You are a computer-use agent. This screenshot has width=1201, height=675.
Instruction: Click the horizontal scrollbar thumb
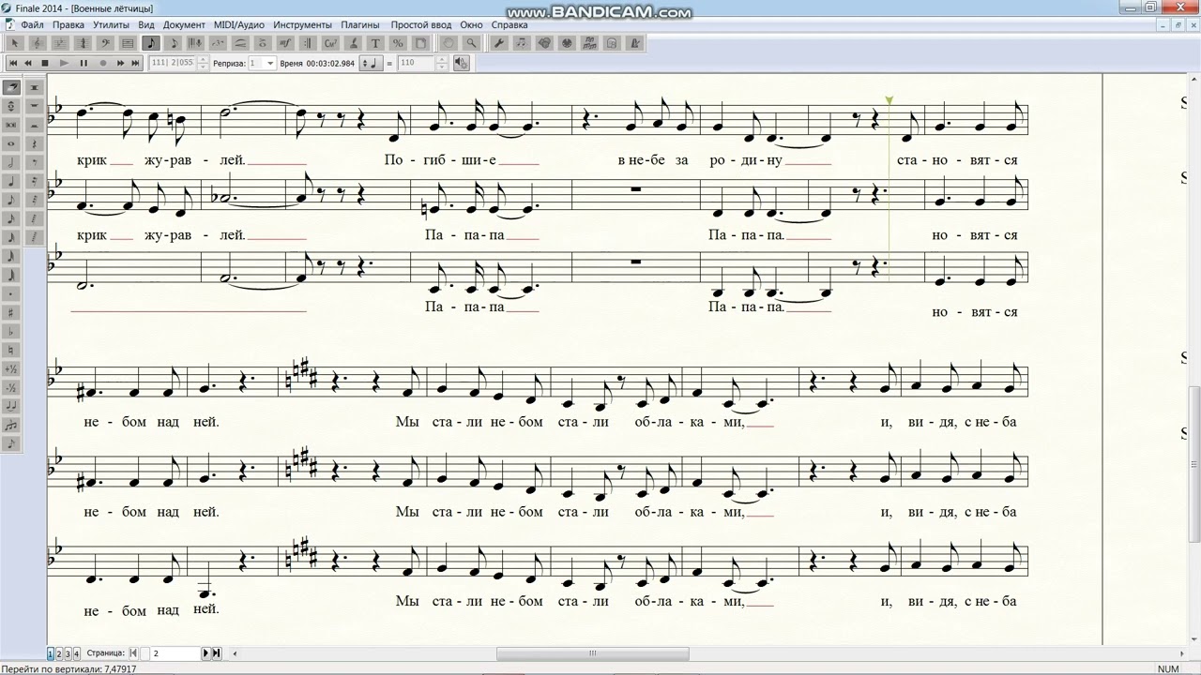(x=591, y=653)
